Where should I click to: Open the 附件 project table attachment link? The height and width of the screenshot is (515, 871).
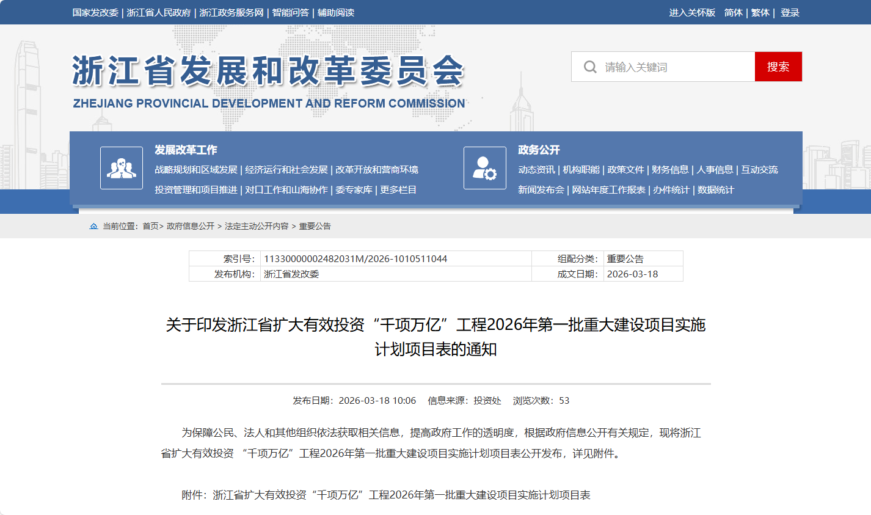(401, 495)
